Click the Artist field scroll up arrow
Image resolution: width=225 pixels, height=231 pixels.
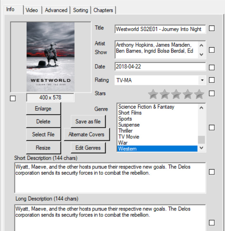pos(202,45)
